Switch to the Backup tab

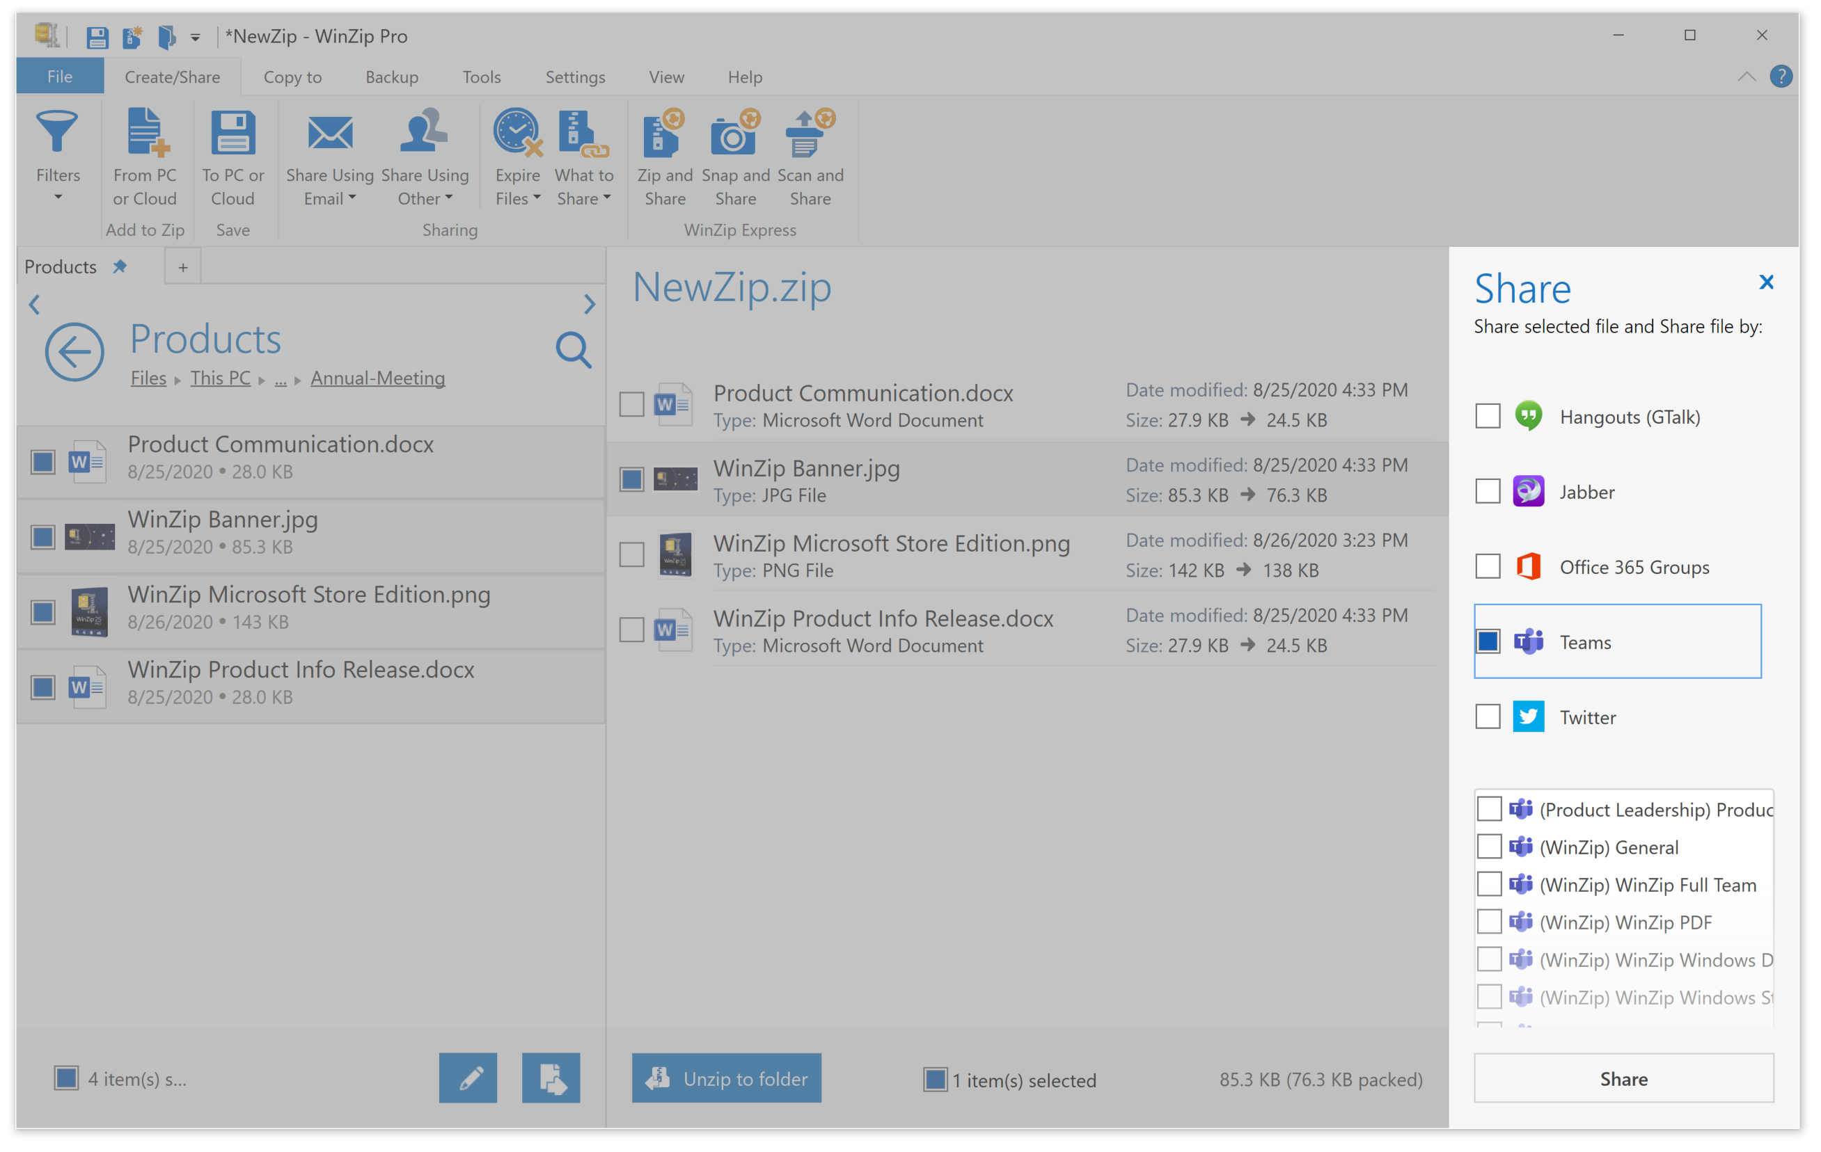(392, 77)
